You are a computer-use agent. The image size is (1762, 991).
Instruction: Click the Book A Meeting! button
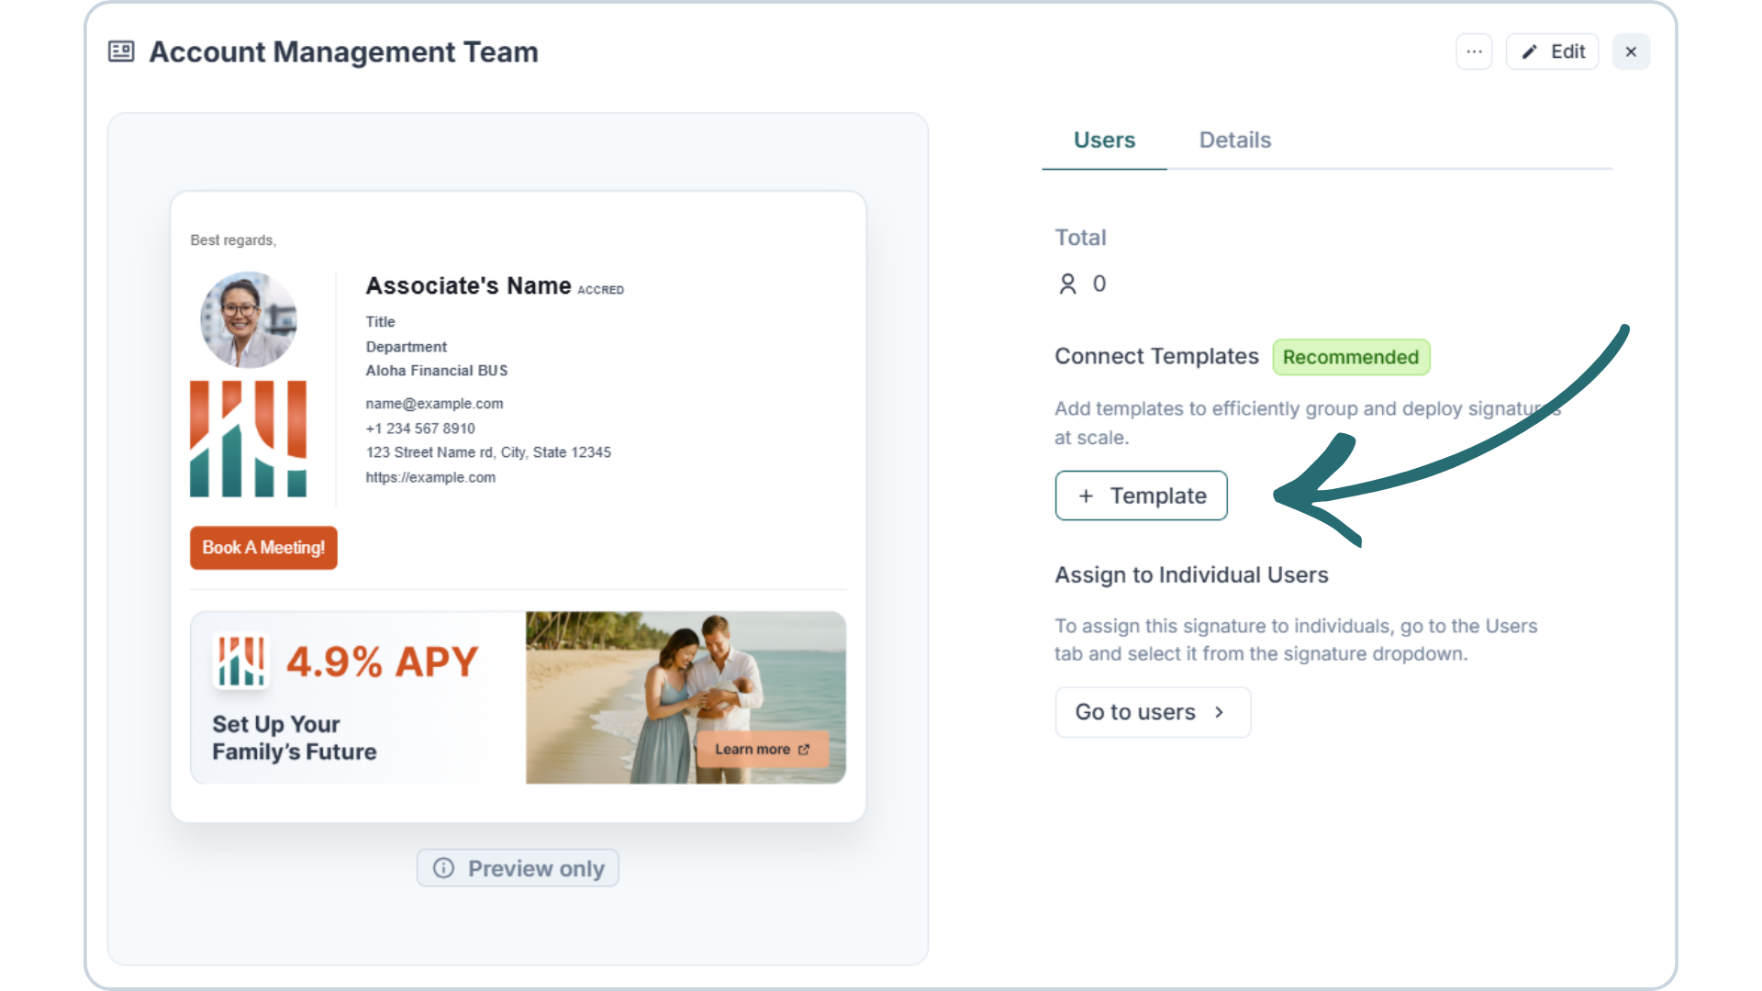tap(263, 548)
